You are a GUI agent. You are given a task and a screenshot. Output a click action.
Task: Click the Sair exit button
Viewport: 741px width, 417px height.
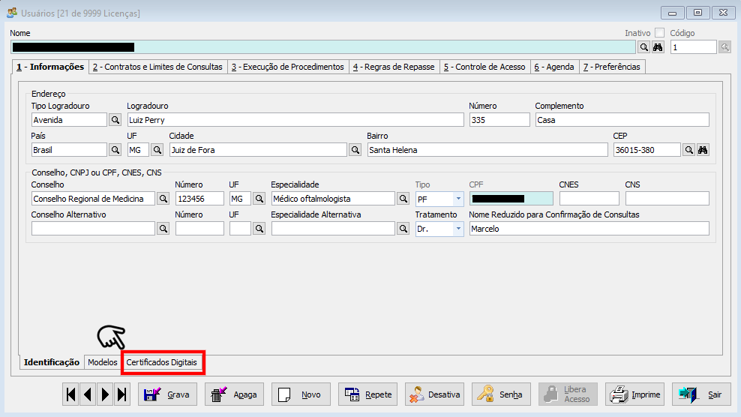[x=701, y=394]
